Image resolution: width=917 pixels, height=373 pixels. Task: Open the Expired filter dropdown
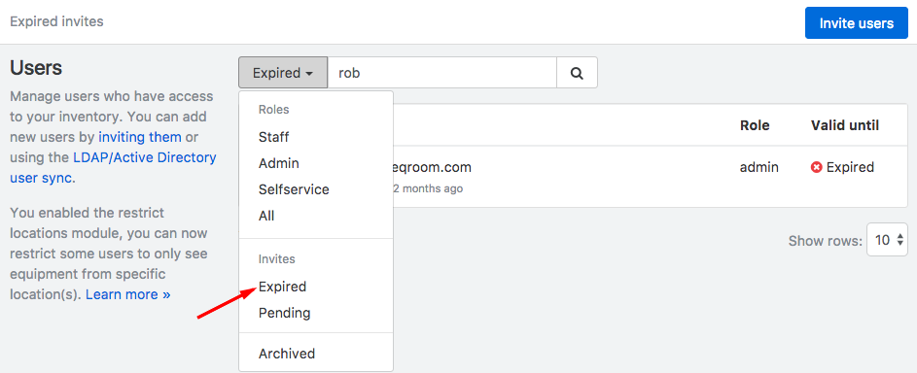283,73
